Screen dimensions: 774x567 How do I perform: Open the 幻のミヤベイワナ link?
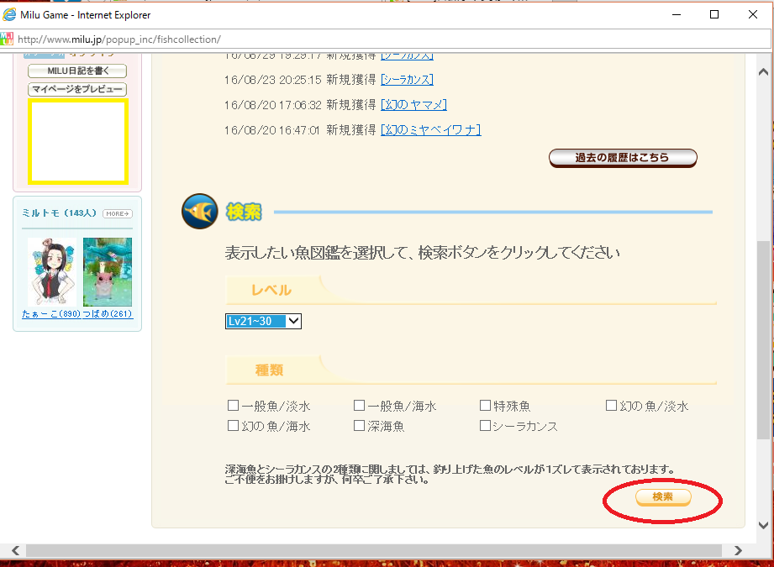click(x=430, y=130)
